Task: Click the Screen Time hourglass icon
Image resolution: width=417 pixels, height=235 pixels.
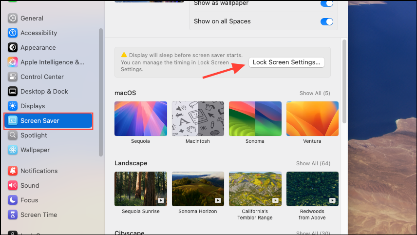Action: point(13,215)
